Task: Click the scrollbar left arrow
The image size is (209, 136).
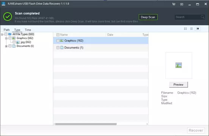Action: [x=54, y=124]
